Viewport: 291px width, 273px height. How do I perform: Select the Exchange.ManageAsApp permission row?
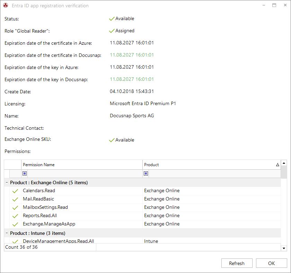145,224
